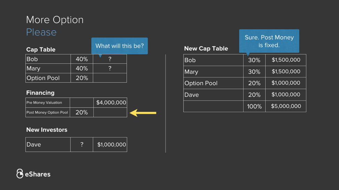Screen dimensions: 339x190
Task: Select Bob's 40% cell in Cap Table
Action: (x=82, y=59)
